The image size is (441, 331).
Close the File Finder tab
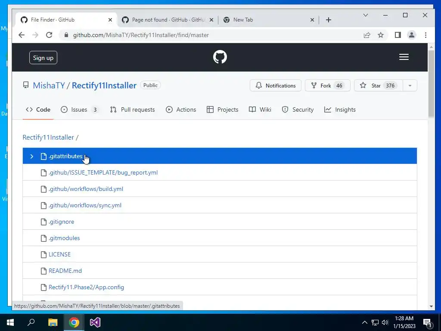pos(110,20)
